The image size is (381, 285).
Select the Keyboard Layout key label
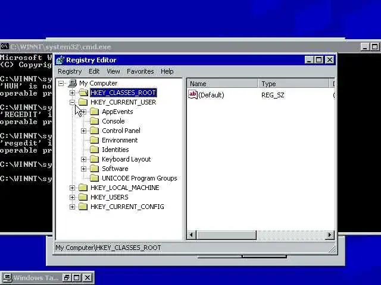tap(126, 159)
